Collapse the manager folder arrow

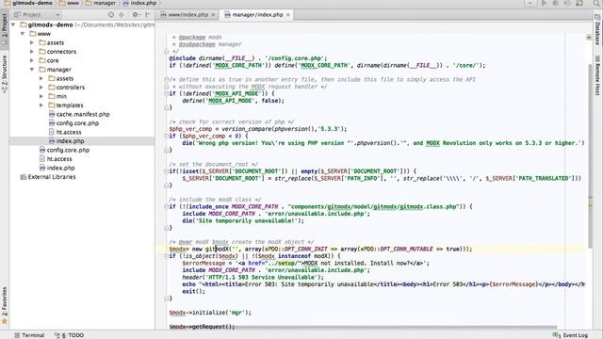pos(32,70)
